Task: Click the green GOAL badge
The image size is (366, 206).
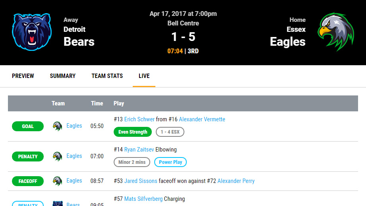Action: (x=28, y=126)
